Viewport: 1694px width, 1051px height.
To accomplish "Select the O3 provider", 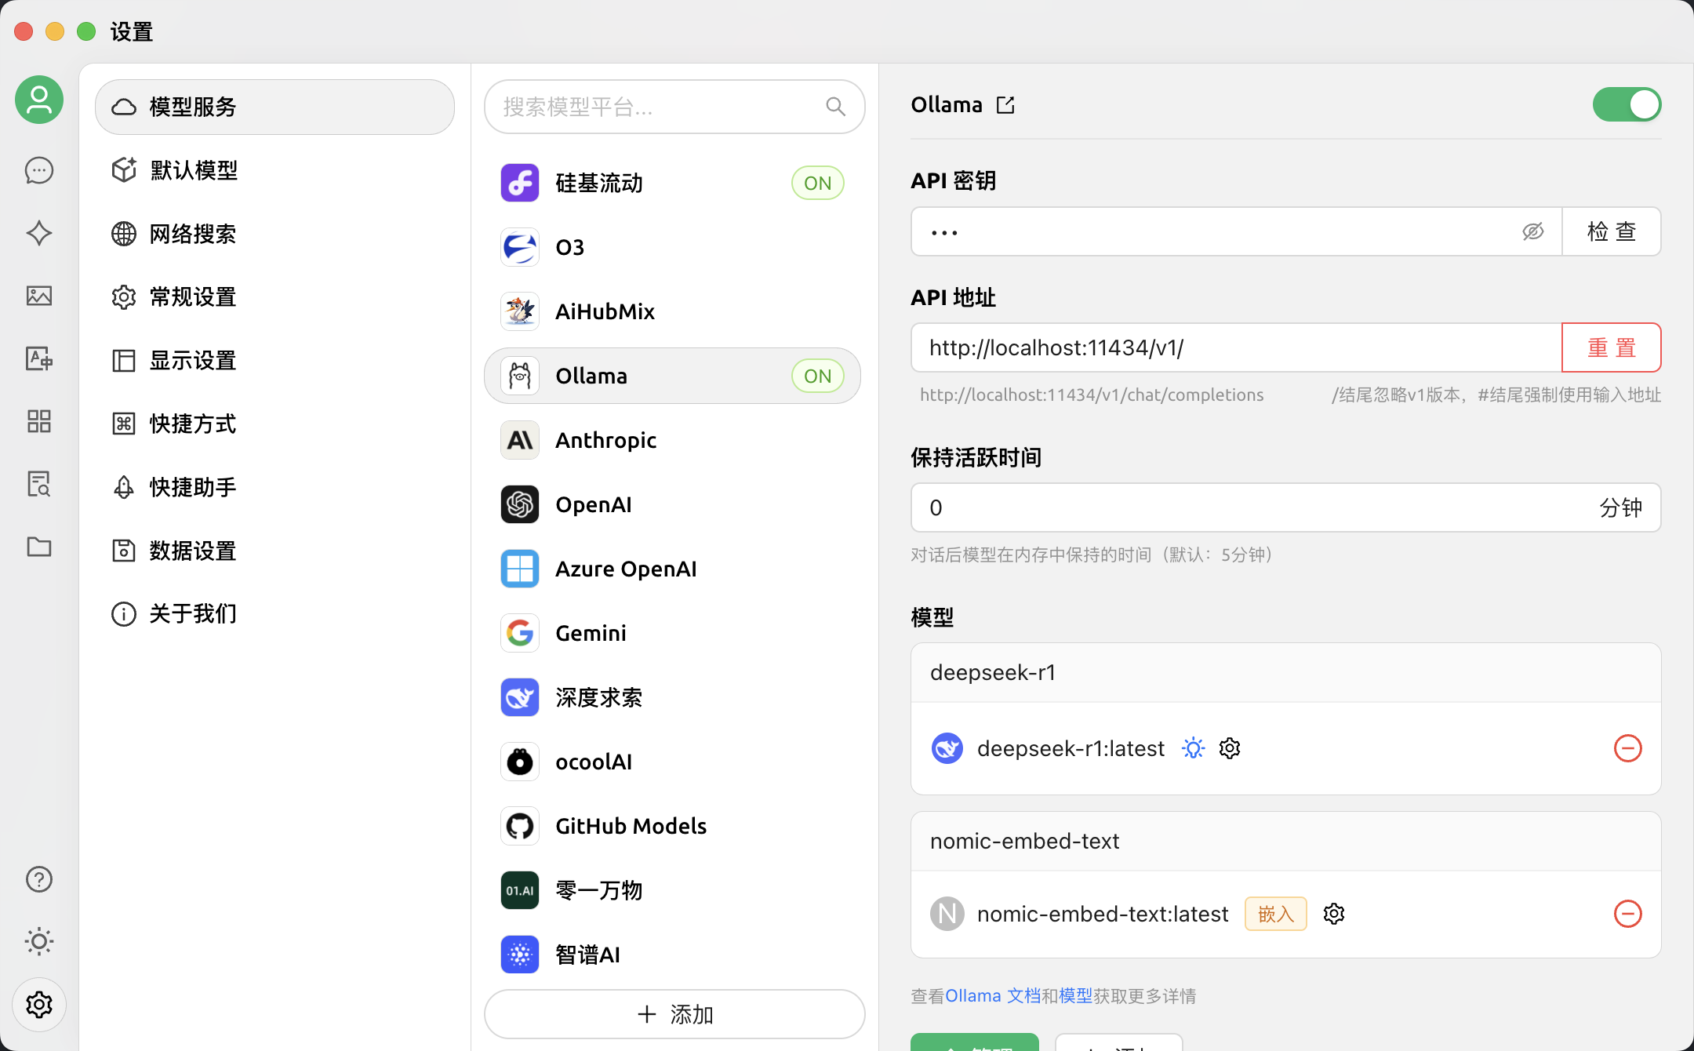I will click(x=673, y=247).
